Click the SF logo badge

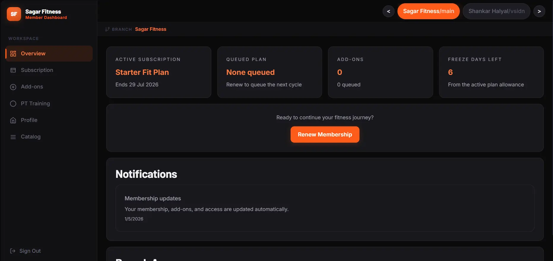pyautogui.click(x=14, y=14)
